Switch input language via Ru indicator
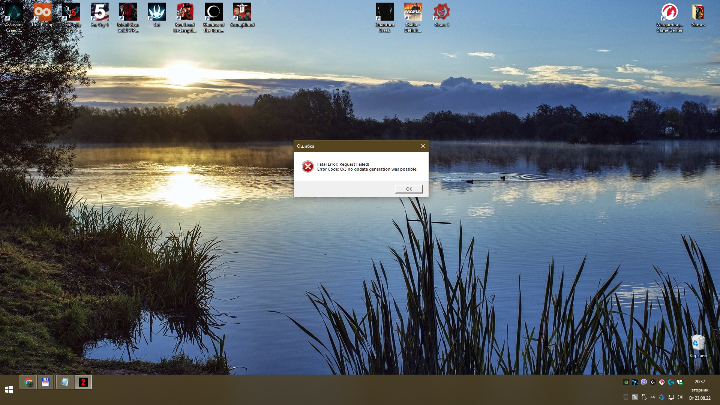Image resolution: width=720 pixels, height=405 pixels. coord(635,397)
